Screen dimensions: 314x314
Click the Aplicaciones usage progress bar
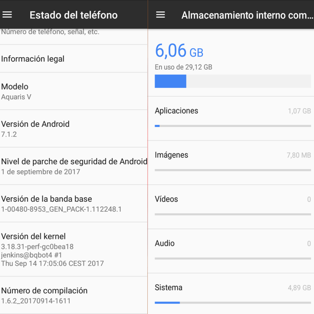pos(233,126)
